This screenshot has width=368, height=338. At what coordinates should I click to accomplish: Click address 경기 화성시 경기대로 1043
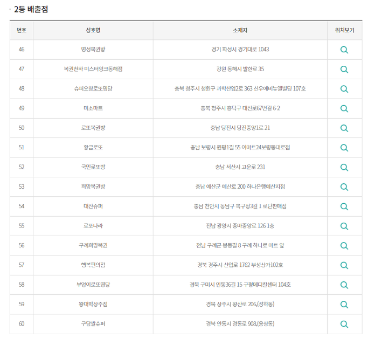coord(240,50)
